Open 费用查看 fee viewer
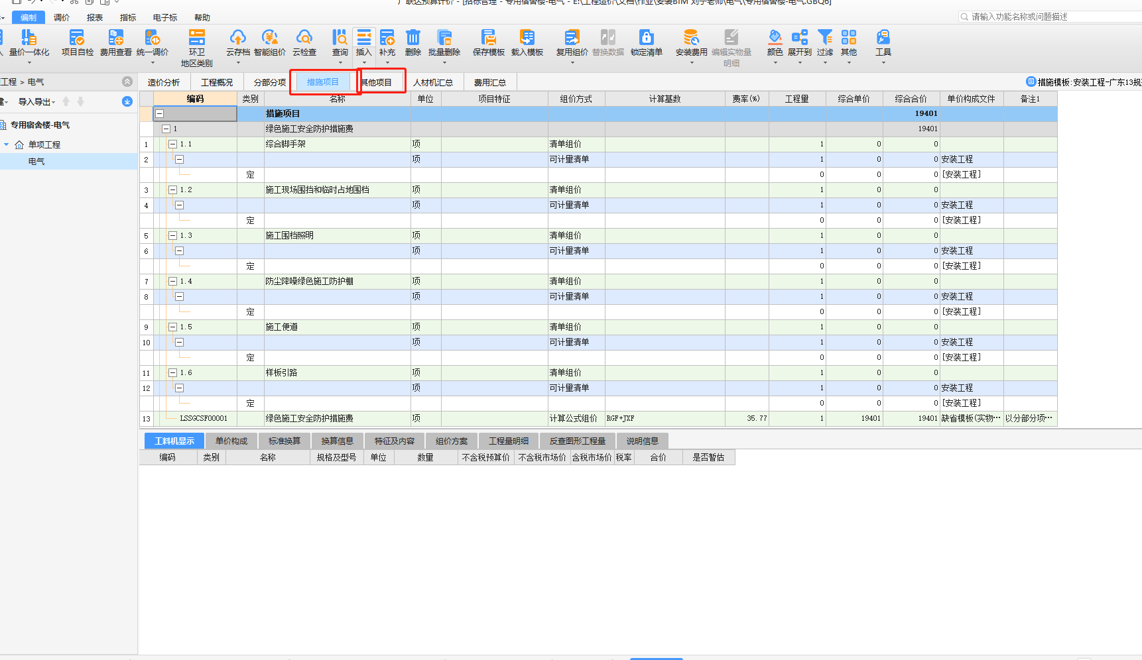This screenshot has width=1142, height=660. click(116, 43)
